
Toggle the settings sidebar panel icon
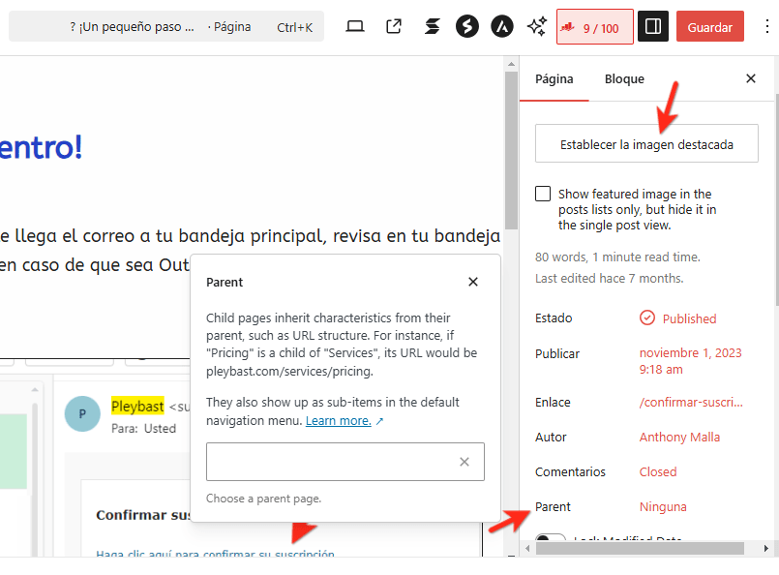click(652, 26)
